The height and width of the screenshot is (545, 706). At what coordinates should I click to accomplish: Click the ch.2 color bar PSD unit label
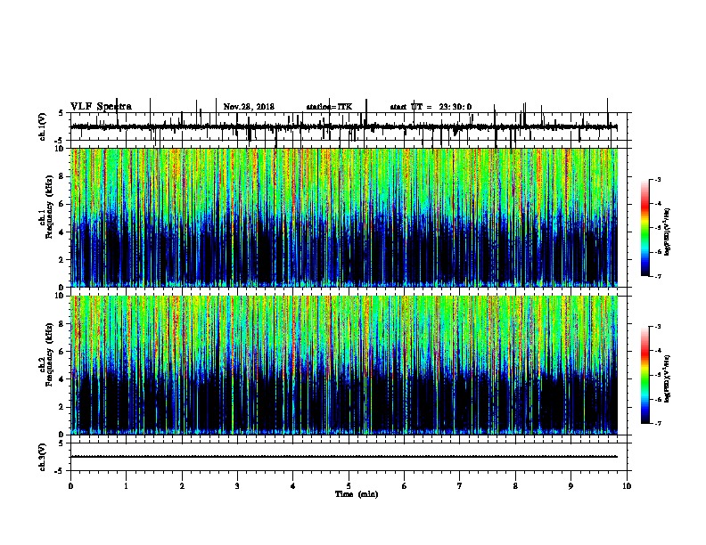pyautogui.click(x=667, y=378)
